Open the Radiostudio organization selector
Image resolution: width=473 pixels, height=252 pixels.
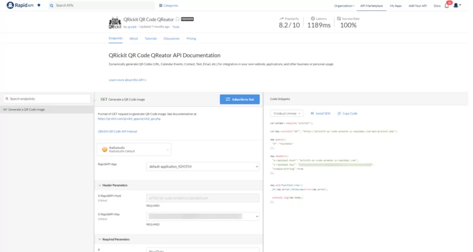pos(134,149)
